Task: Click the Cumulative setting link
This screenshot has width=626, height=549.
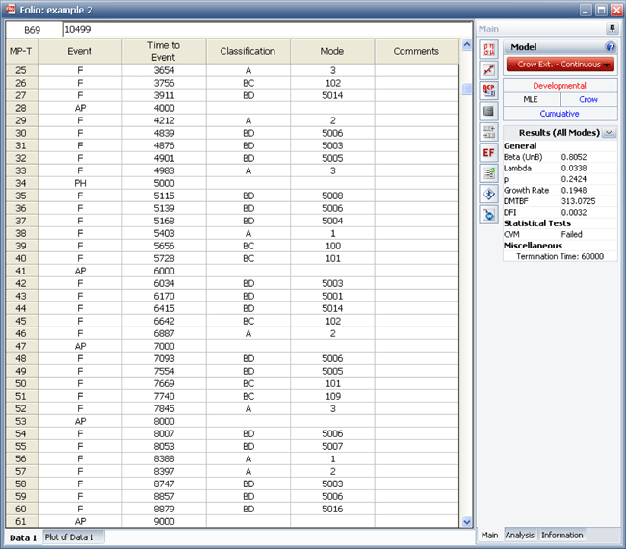Action: [560, 114]
